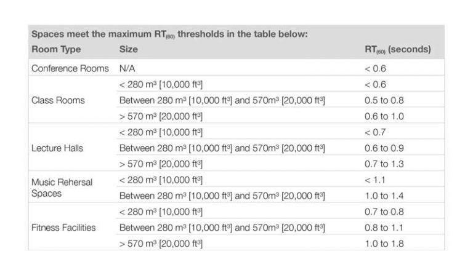
Task: Click the Room Type column header
Action: coord(56,49)
